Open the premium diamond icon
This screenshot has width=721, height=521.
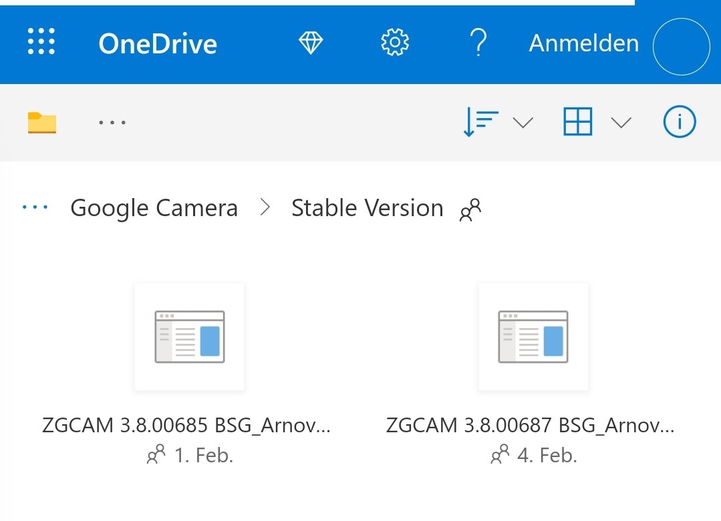pyautogui.click(x=311, y=43)
